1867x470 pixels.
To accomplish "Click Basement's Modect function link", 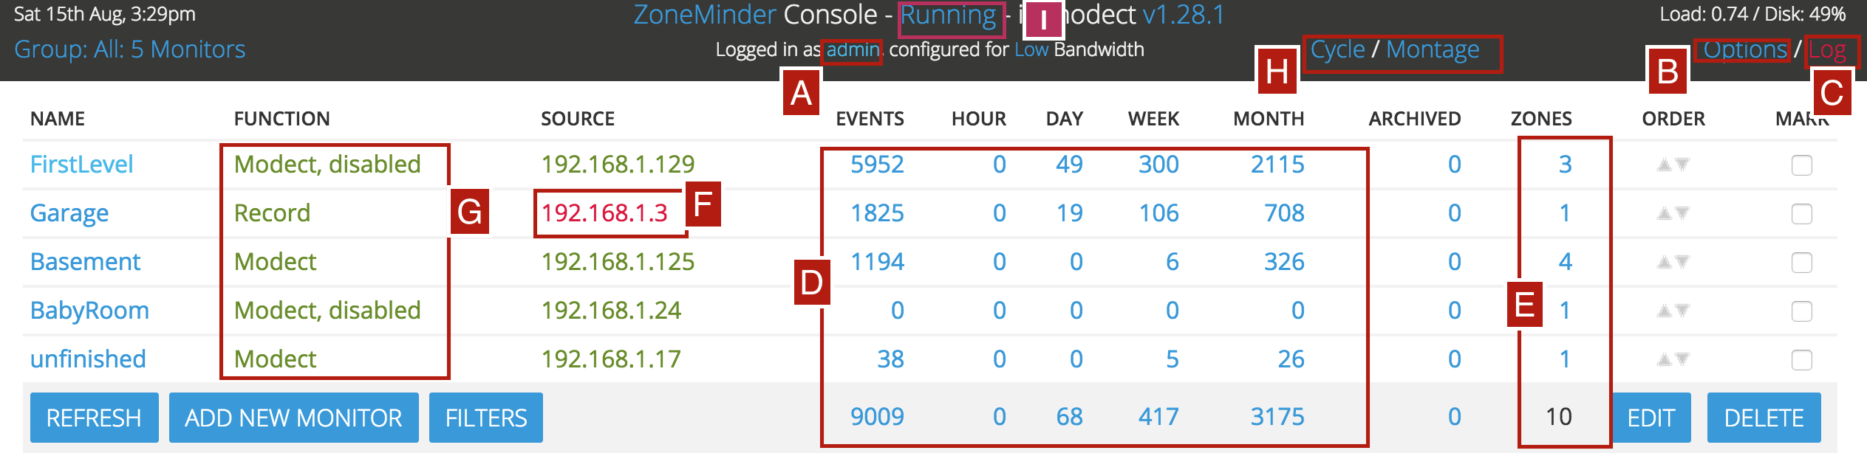I will [x=275, y=262].
